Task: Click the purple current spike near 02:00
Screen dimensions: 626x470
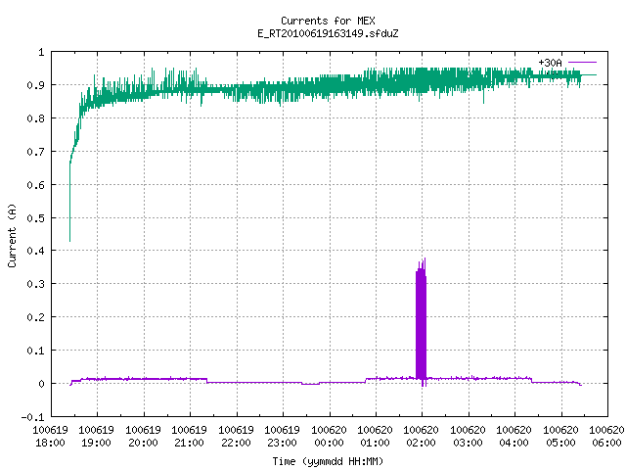Action: pyautogui.click(x=422, y=320)
